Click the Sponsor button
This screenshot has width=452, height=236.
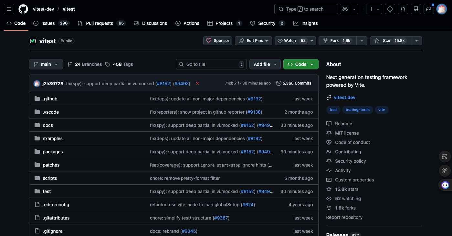[218, 41]
